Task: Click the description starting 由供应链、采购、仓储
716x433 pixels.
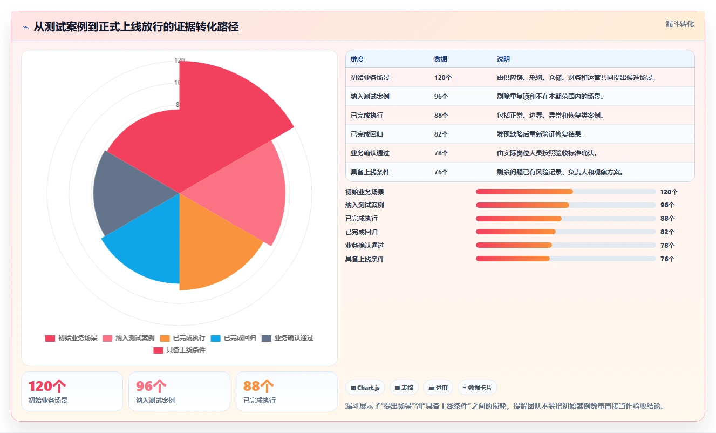Action: pyautogui.click(x=576, y=78)
